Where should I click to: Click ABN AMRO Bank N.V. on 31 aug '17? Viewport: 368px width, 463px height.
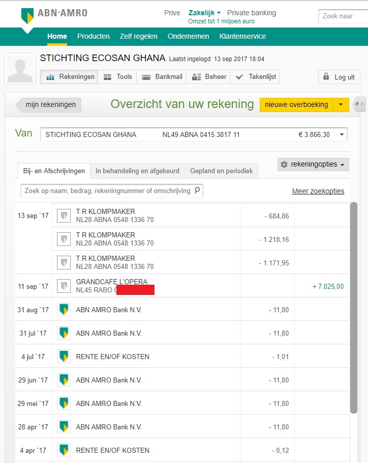tap(109, 310)
